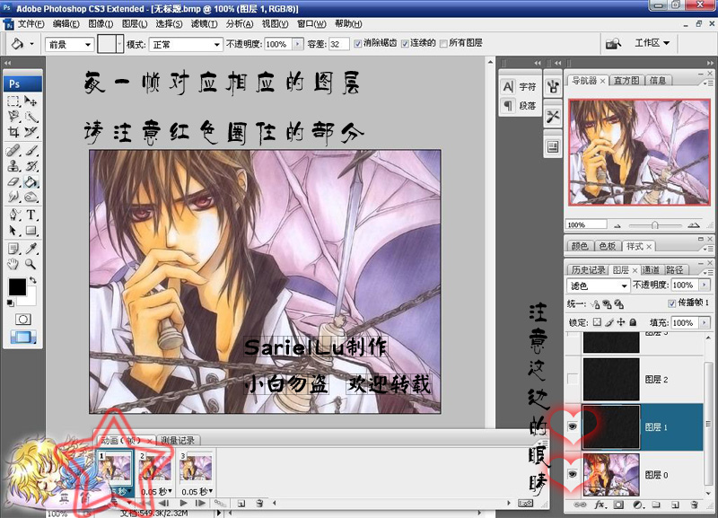The height and width of the screenshot is (518, 718).
Task: Duplicate the selected animation frame
Action: (241, 504)
